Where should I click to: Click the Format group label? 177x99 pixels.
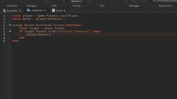77,6
